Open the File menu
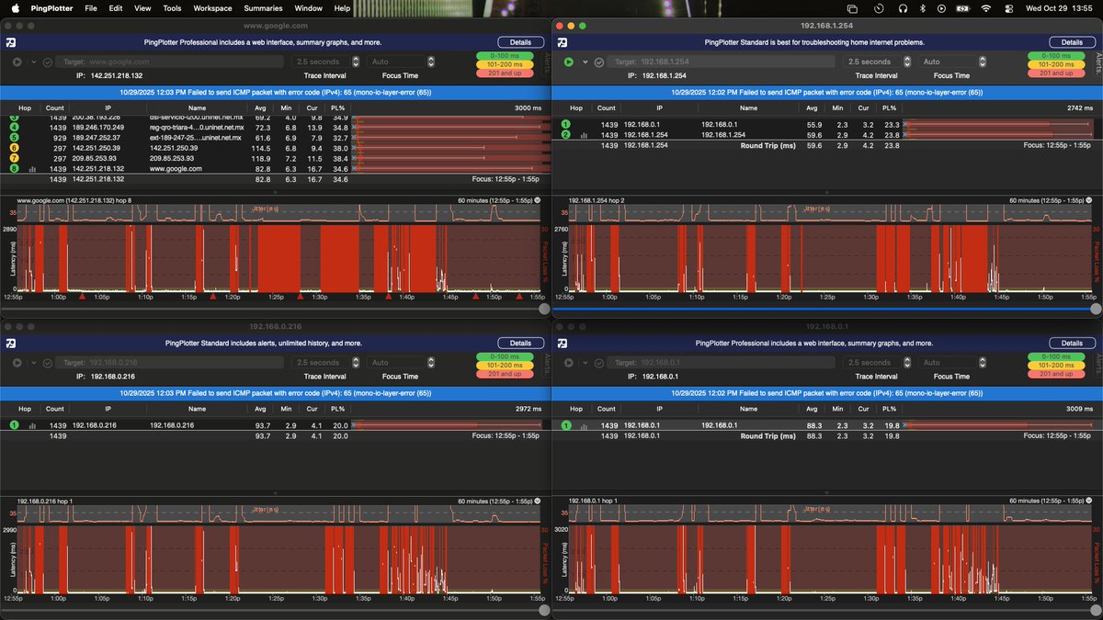1103x620 pixels. (90, 7)
